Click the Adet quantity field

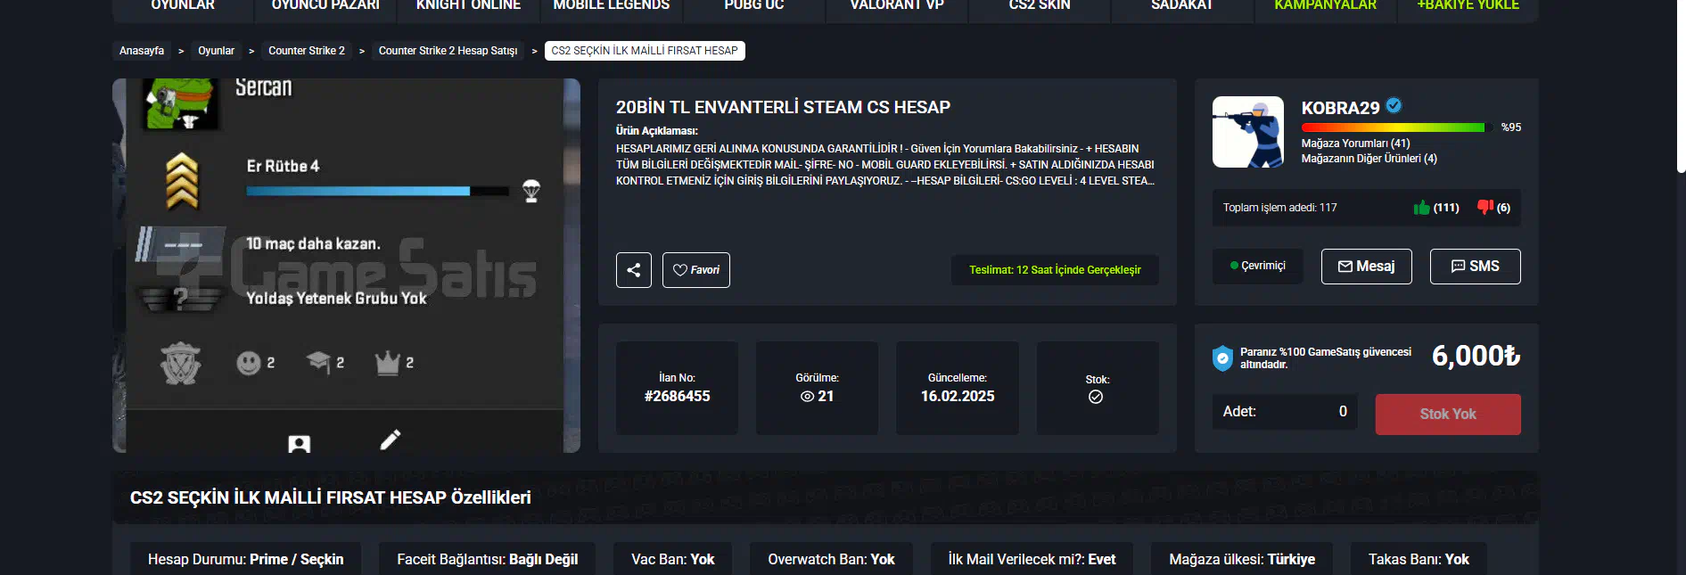coord(1285,412)
